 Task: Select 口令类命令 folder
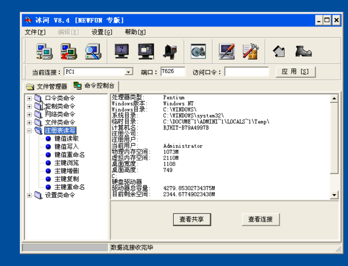pyautogui.click(x=60, y=98)
